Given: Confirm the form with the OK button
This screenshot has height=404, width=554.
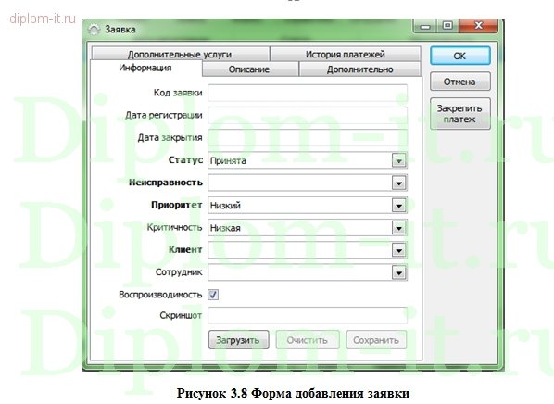Looking at the screenshot, I should pyautogui.click(x=460, y=56).
